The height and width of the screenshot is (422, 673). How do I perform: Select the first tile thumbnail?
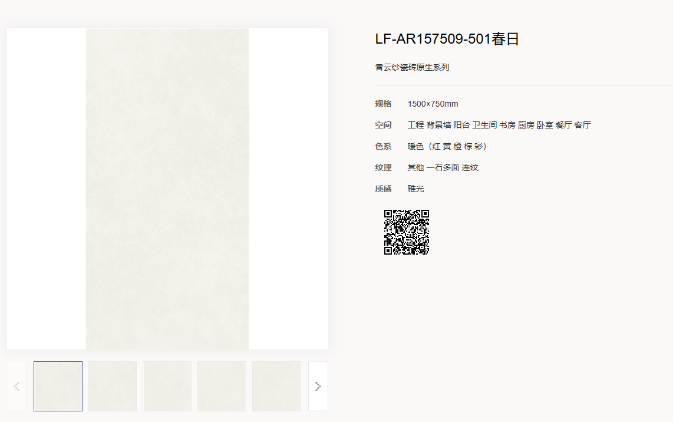[x=58, y=386]
